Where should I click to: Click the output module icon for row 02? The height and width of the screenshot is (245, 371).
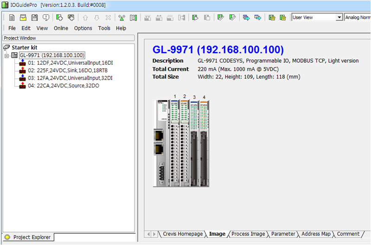click(22, 70)
